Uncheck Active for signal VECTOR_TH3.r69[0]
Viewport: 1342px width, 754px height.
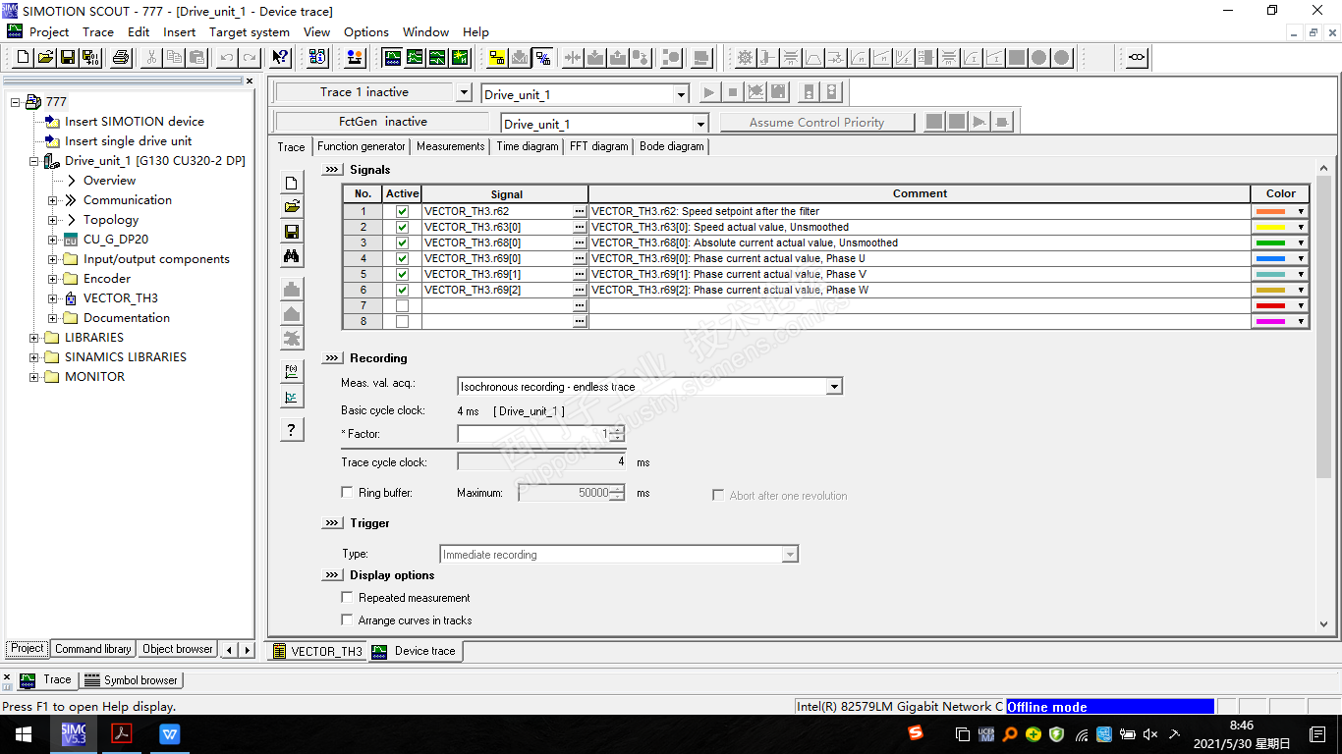click(402, 258)
